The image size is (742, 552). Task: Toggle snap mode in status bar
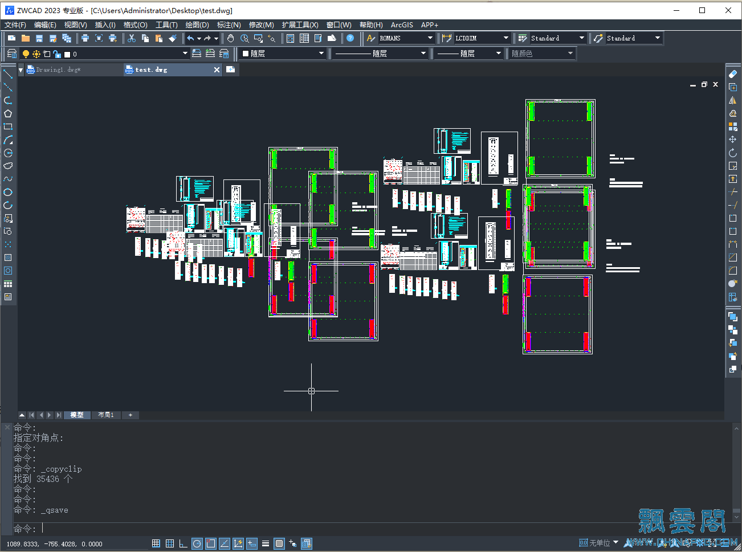156,543
